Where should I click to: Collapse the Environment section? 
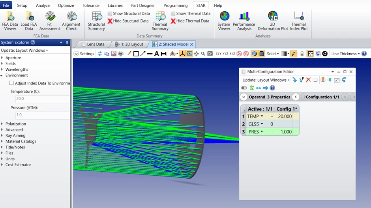(x=2, y=75)
